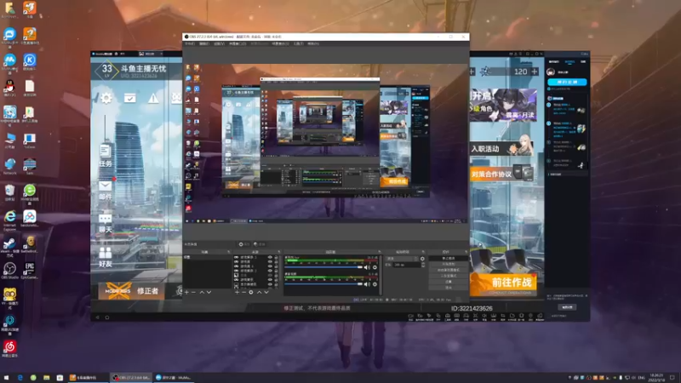Screen dimensions: 681x383
Task: Open game settings gear in MuMu window
Action: [106, 98]
